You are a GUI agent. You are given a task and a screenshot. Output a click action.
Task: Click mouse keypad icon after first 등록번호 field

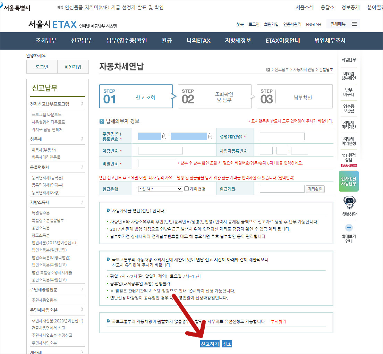point(164,136)
